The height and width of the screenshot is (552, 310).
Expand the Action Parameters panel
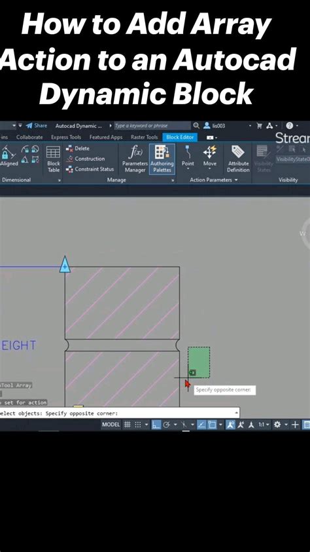(x=214, y=180)
